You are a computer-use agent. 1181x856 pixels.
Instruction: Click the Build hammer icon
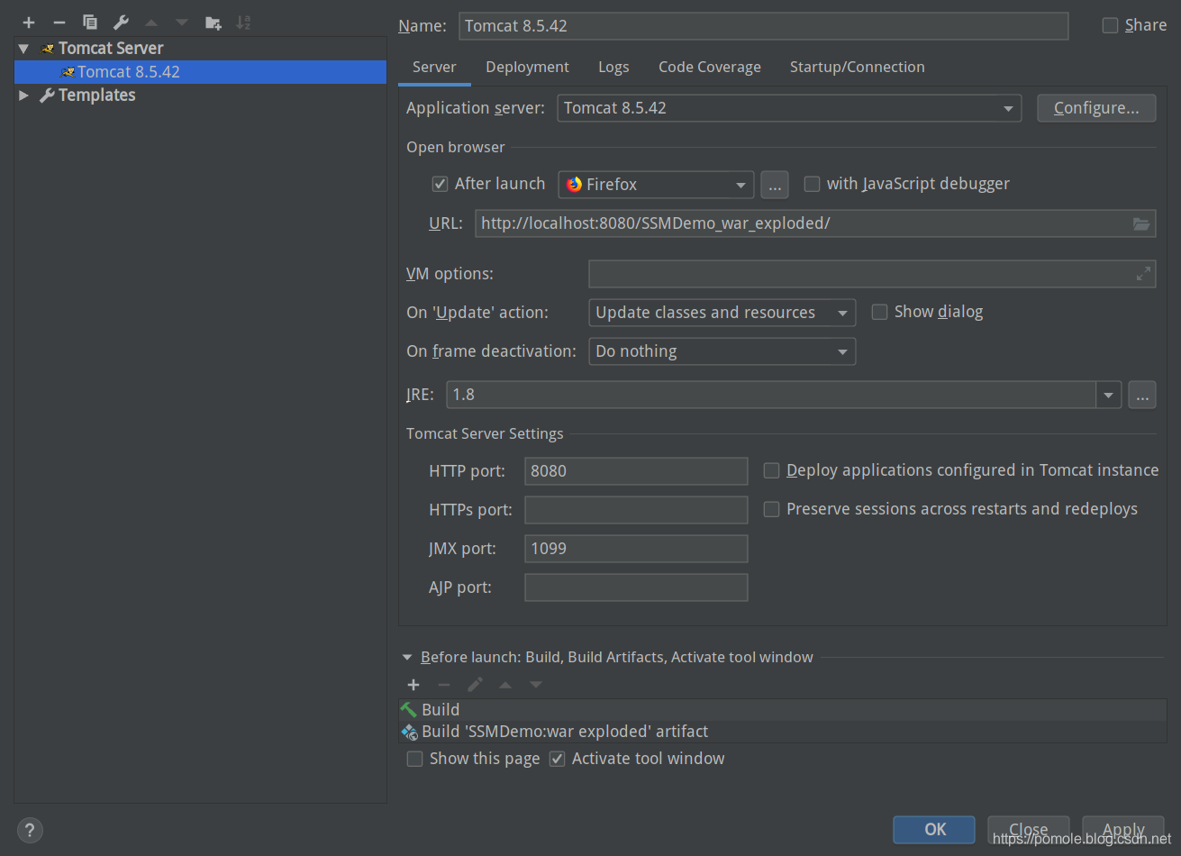pyautogui.click(x=409, y=710)
